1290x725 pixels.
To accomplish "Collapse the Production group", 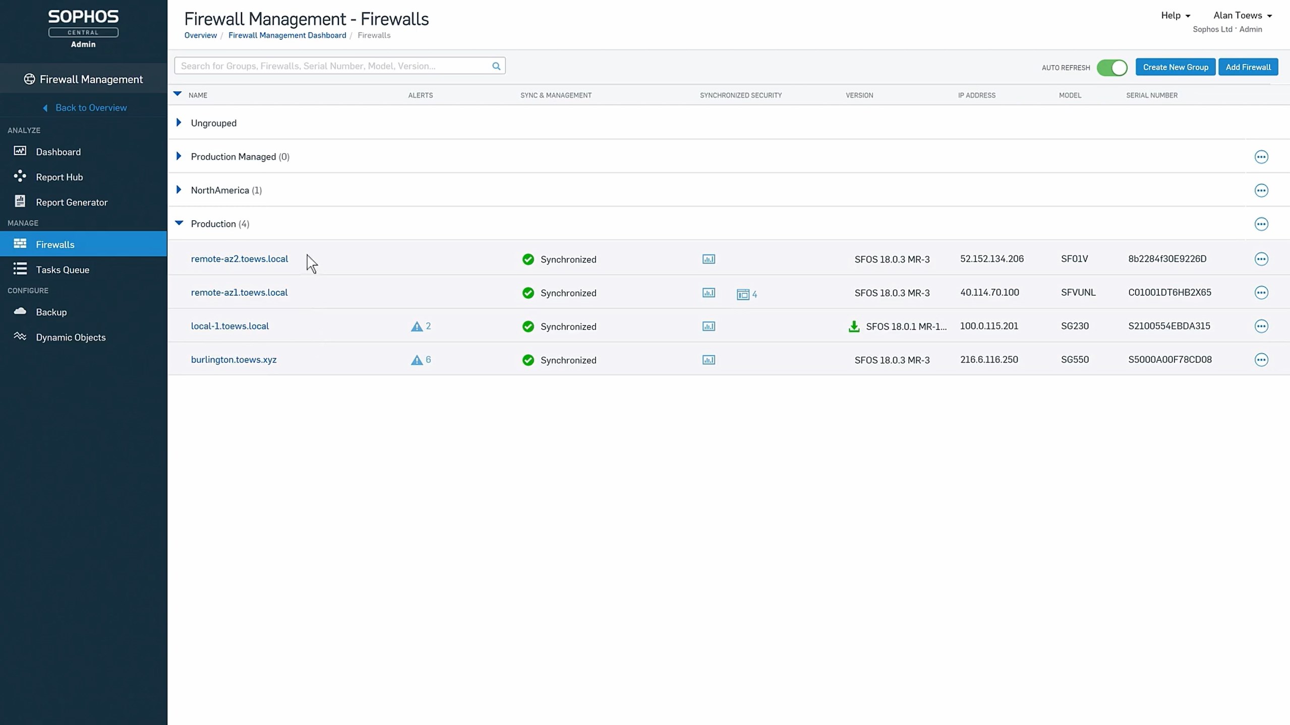I will point(179,223).
